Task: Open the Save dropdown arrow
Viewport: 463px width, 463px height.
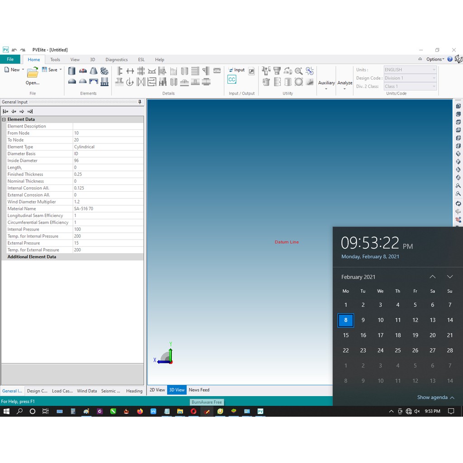Action: (61, 70)
